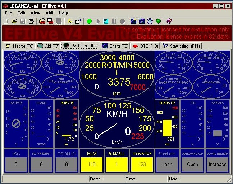
Task: Click the VACUUM kPa gauge
Action: point(22,63)
